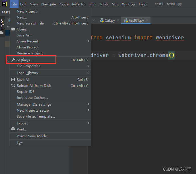Toggle Power Save Mode
The height and width of the screenshot is (174, 196).
pos(51,136)
